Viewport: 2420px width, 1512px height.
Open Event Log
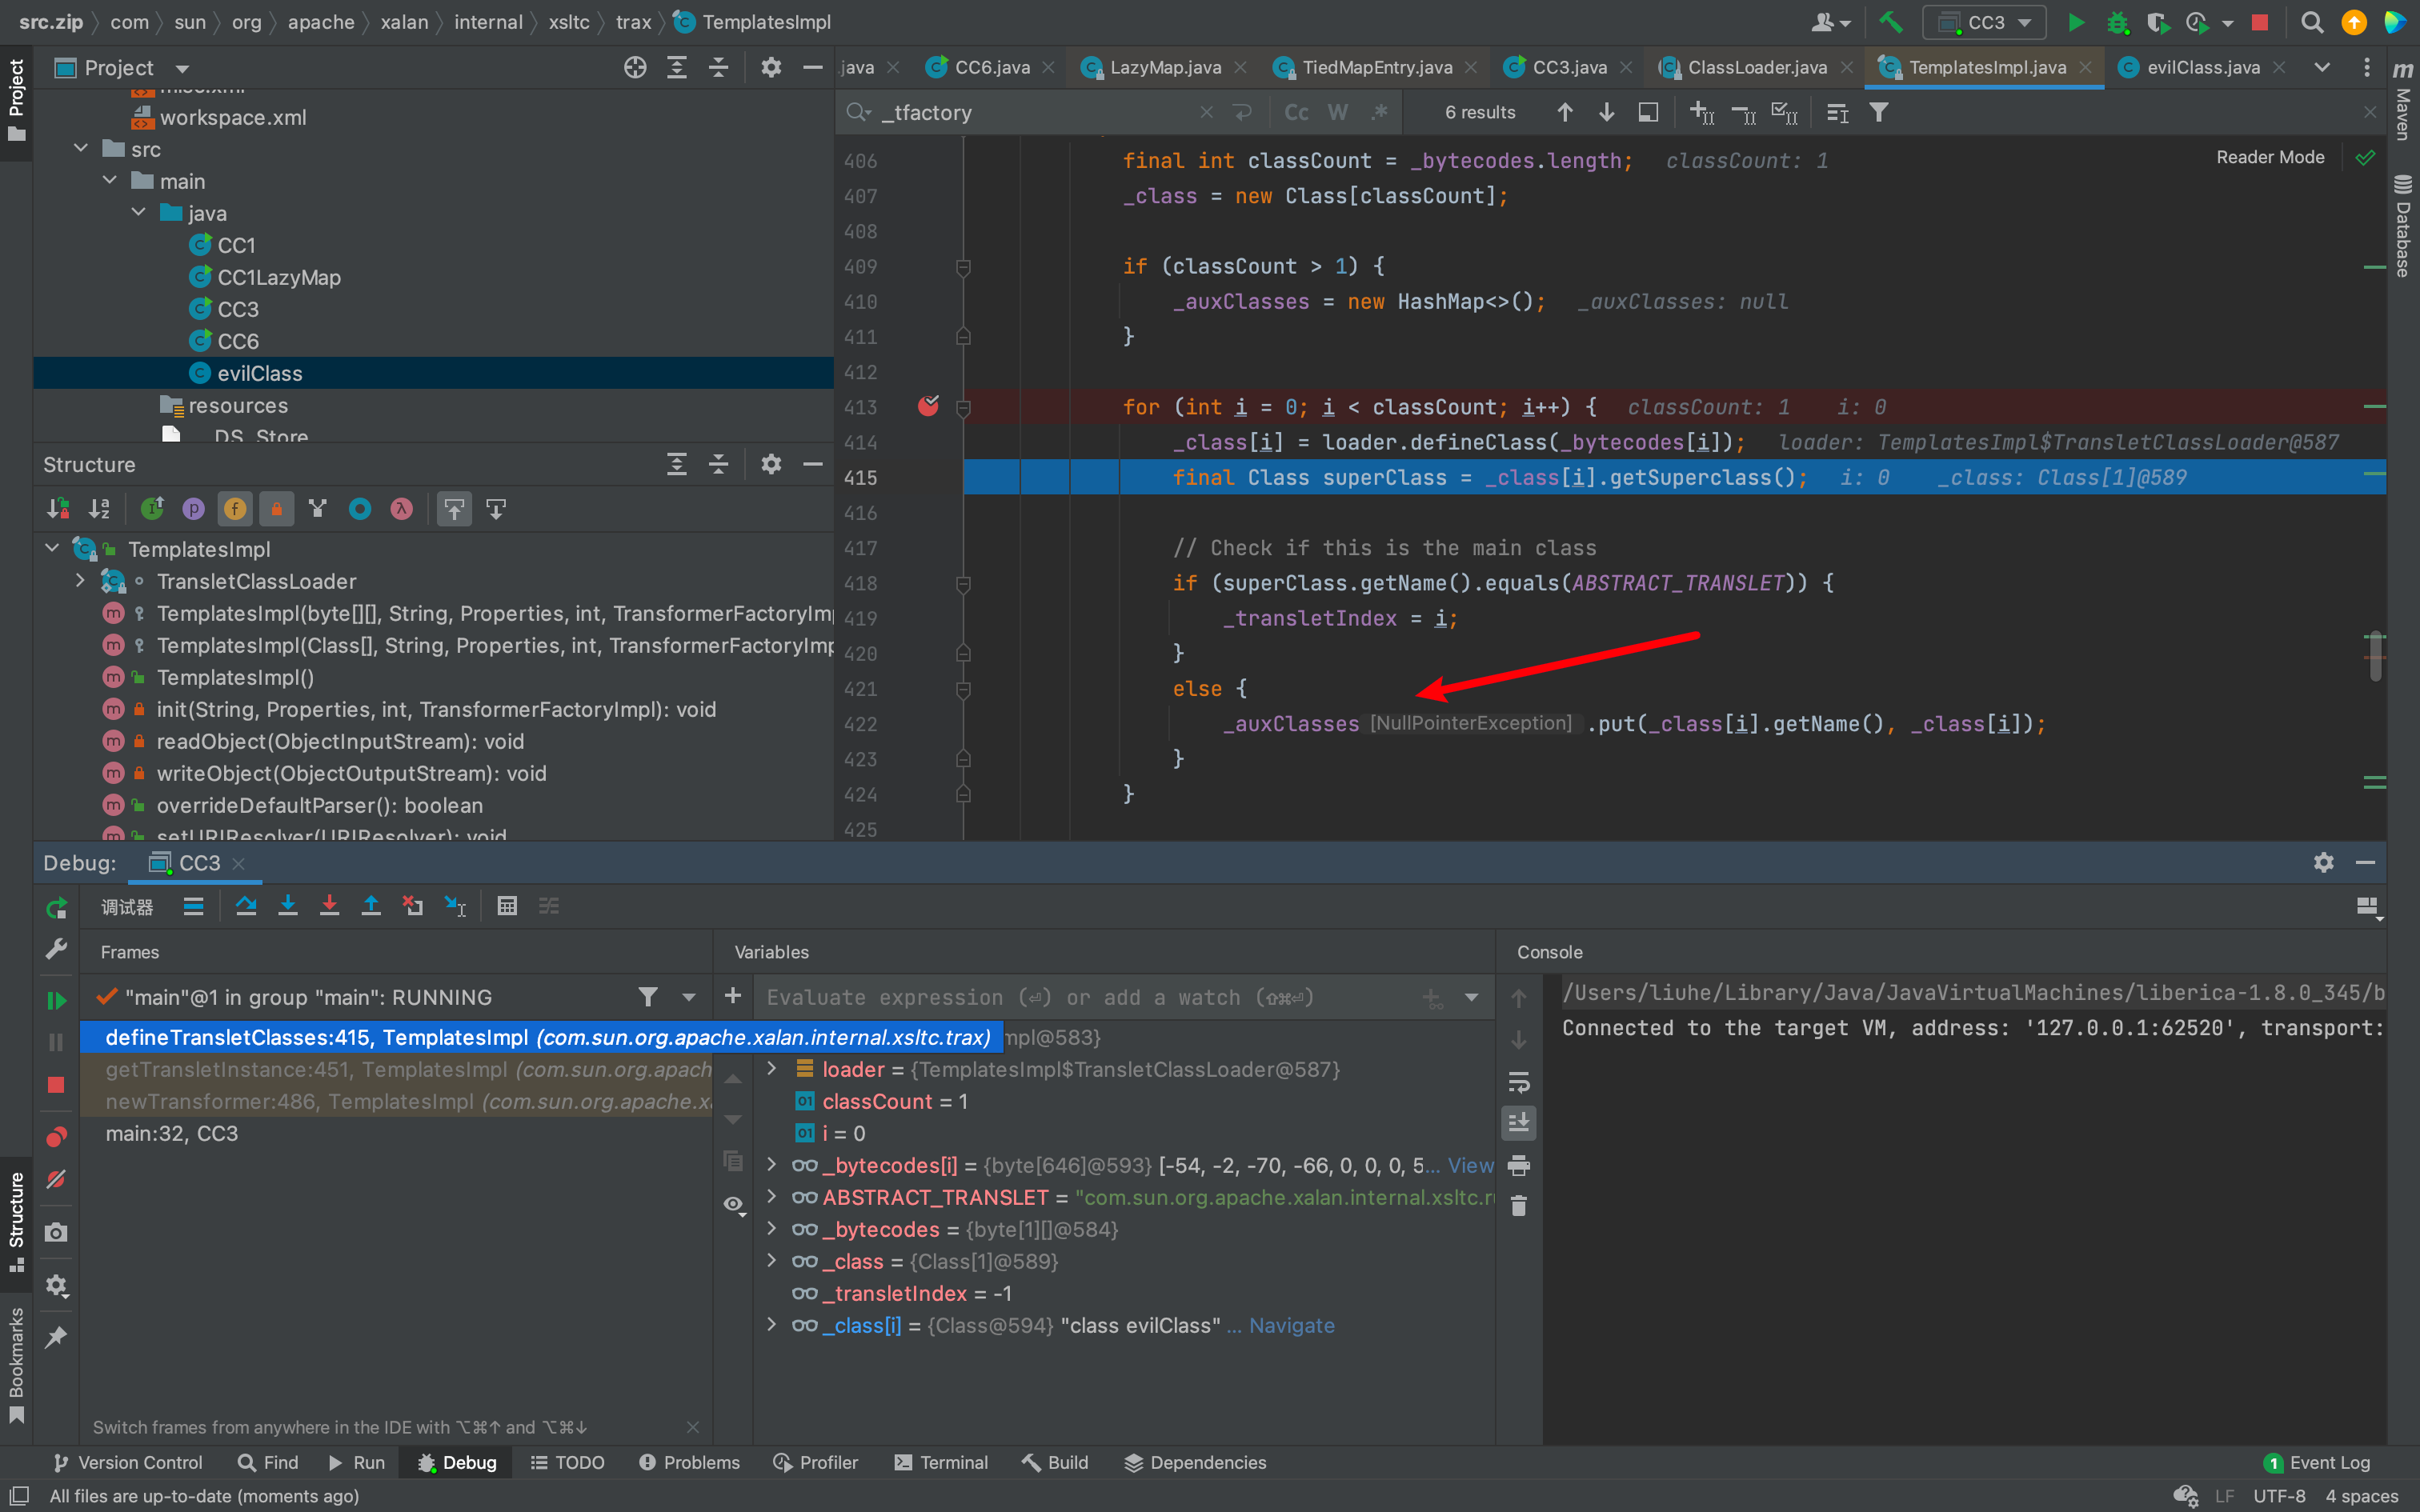(2317, 1462)
